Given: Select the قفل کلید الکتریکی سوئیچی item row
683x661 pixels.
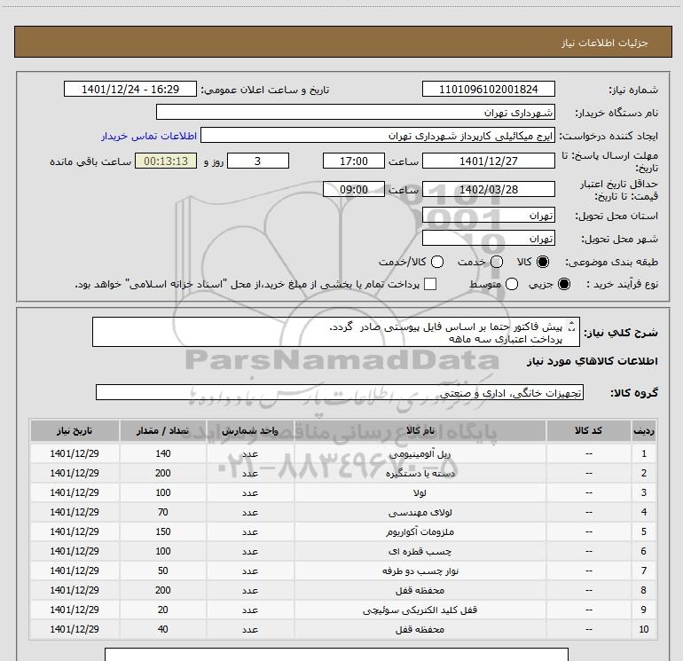Looking at the screenshot, I should tap(342, 610).
